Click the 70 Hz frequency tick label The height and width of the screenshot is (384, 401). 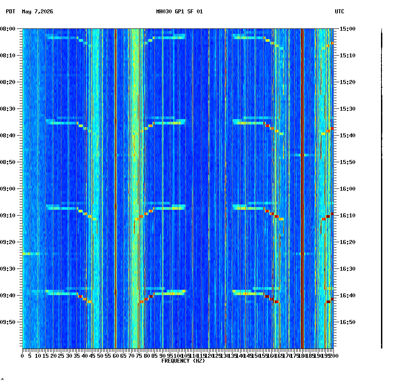[x=131, y=356]
